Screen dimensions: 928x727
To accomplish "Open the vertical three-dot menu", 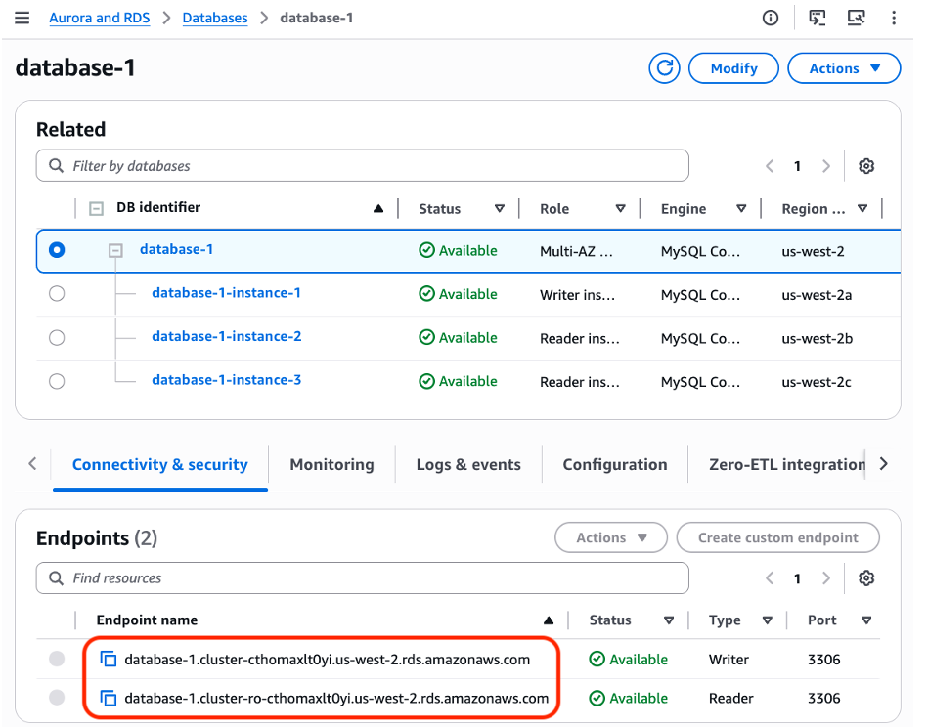I will [894, 18].
